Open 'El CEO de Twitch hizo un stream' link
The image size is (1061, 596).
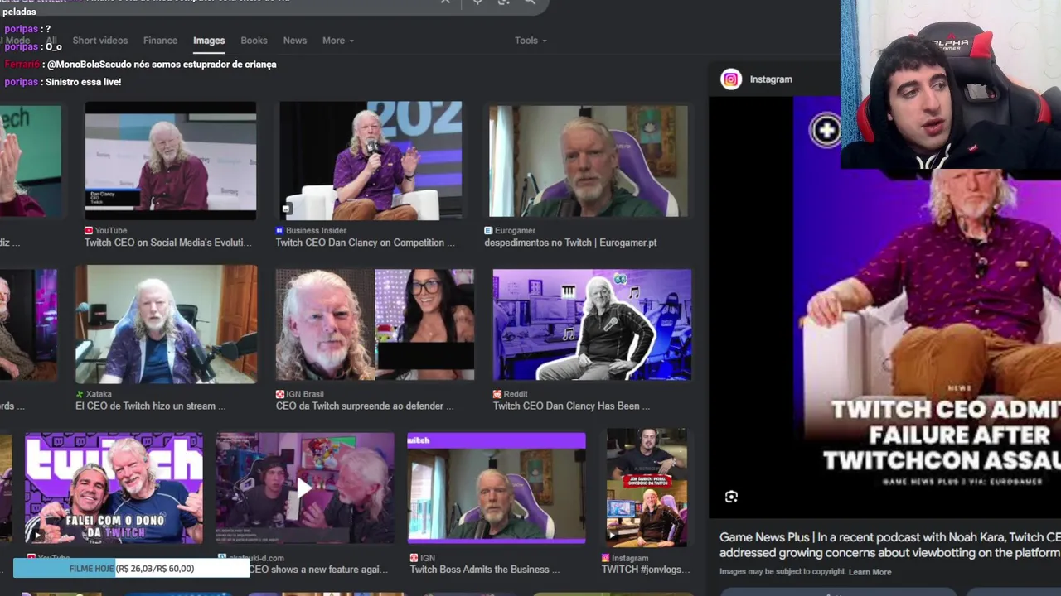tap(151, 406)
